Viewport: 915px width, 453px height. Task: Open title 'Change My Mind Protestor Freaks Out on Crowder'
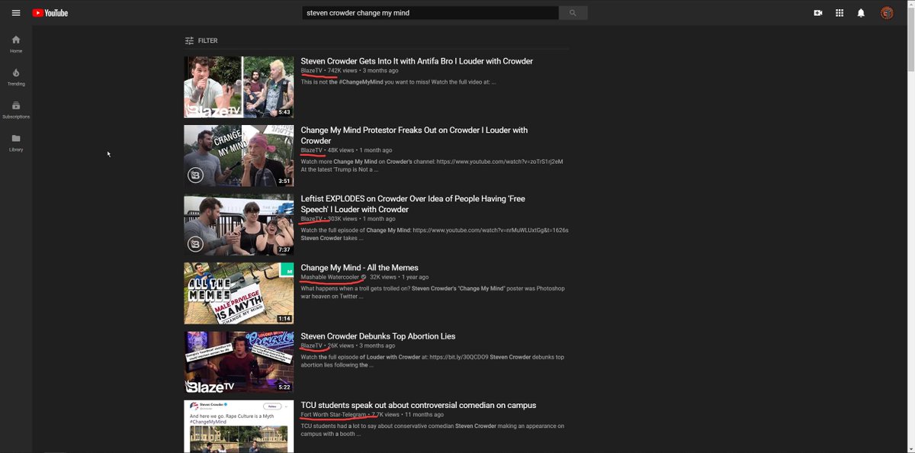(x=414, y=135)
